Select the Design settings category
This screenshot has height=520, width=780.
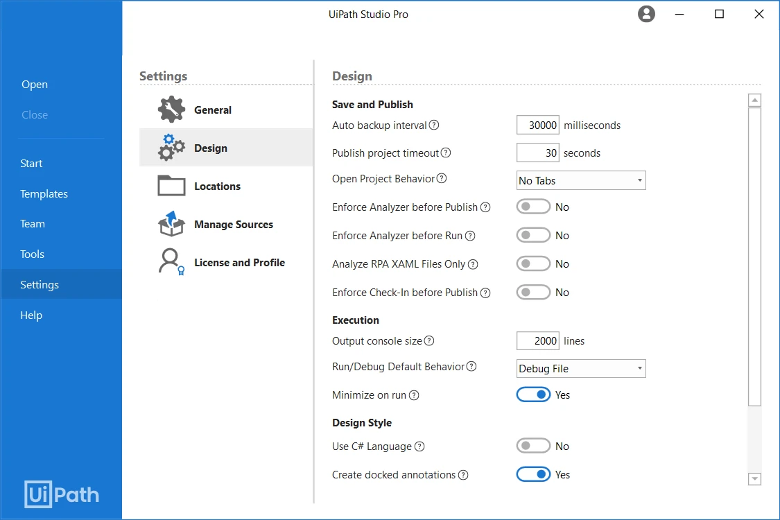click(226, 147)
